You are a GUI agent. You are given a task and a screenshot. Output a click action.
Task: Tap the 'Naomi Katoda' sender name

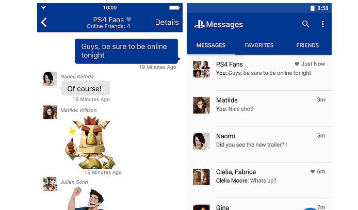click(77, 76)
